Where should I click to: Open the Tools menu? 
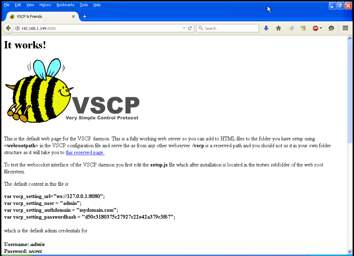click(x=84, y=5)
